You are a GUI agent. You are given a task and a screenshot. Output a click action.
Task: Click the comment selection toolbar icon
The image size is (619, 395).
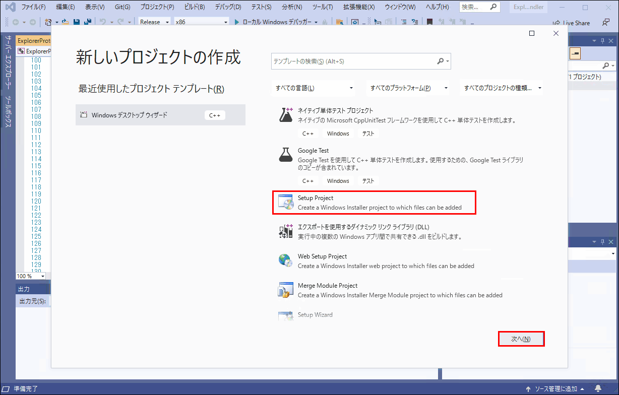click(x=404, y=22)
